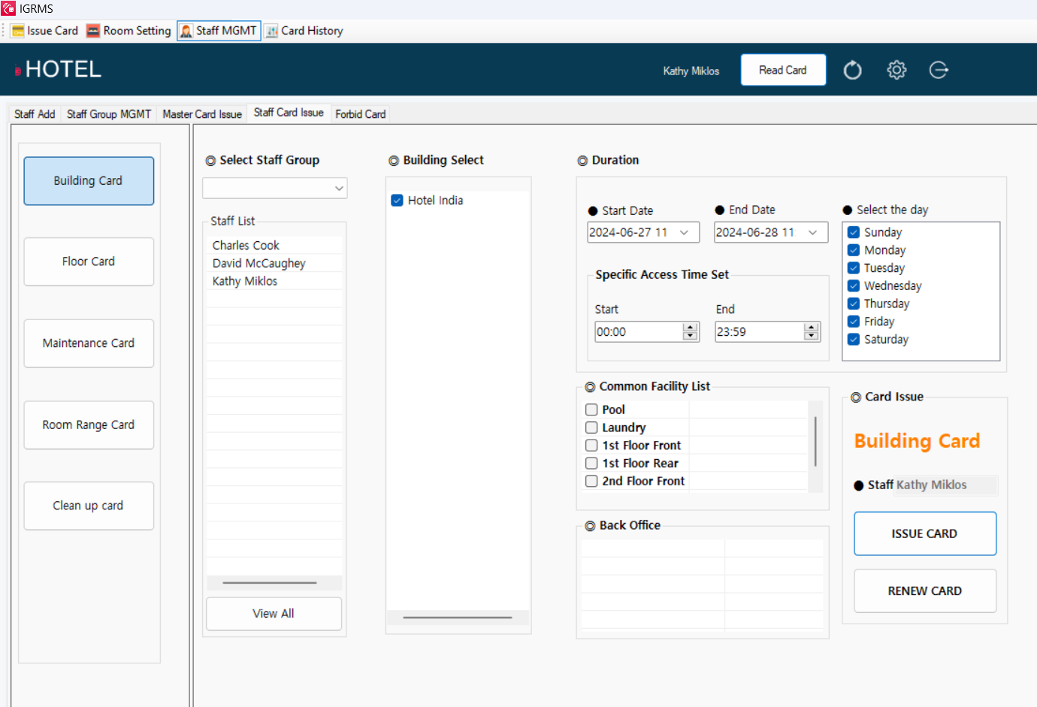
Task: Select Charles Cook in Staff List
Action: [246, 246]
